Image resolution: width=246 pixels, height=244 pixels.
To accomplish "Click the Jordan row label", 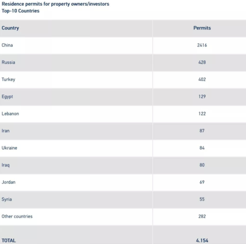I will [8, 182].
